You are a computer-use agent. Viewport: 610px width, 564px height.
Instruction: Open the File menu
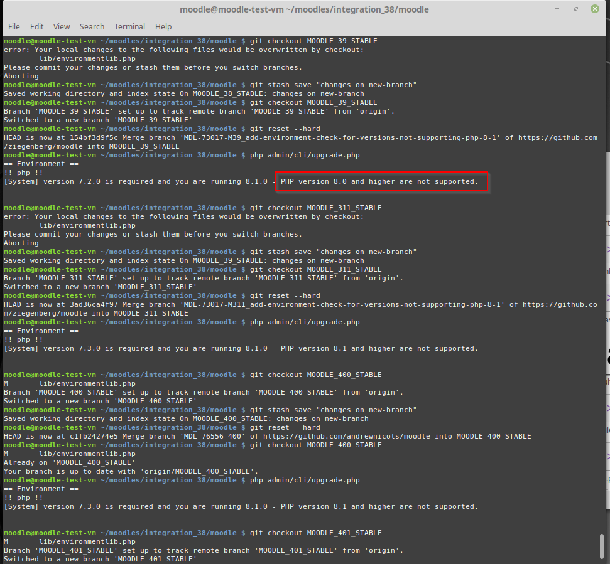coord(14,27)
